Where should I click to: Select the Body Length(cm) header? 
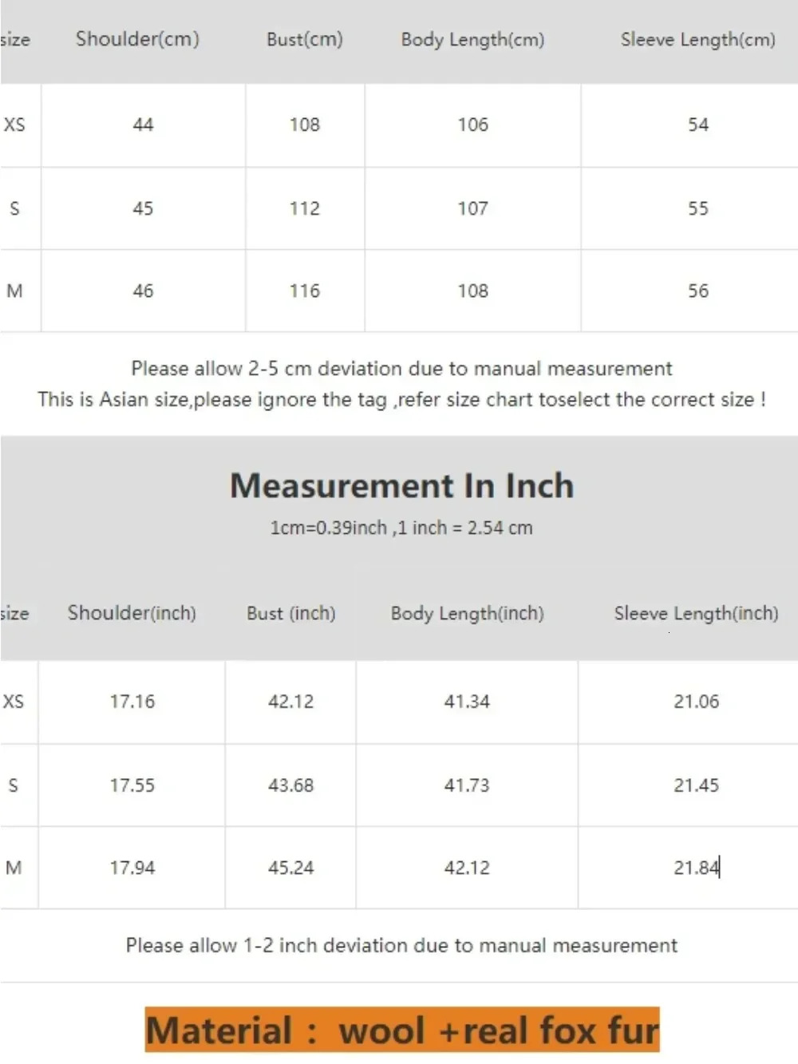[472, 39]
